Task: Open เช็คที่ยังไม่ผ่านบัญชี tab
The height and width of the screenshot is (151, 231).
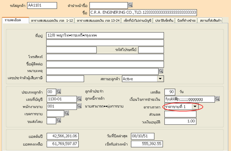Action: (137, 21)
